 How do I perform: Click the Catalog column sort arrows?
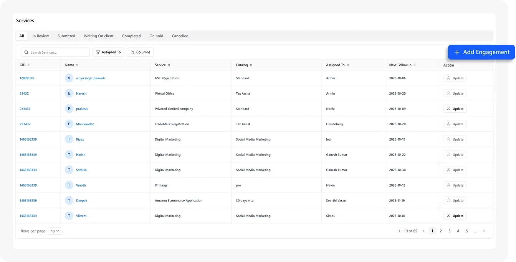pos(251,65)
